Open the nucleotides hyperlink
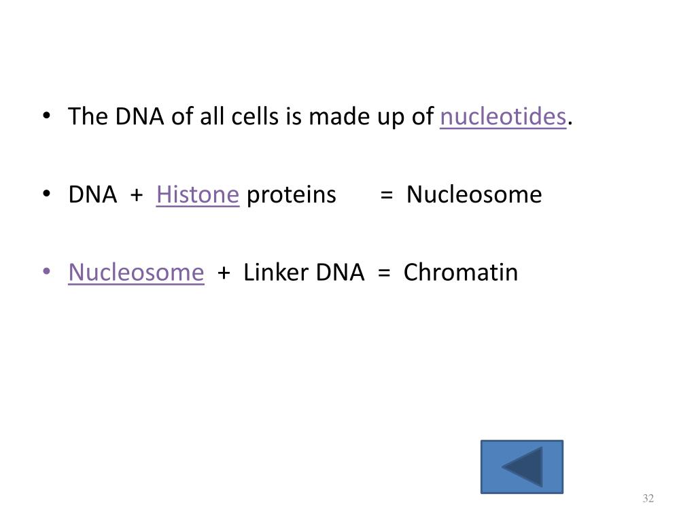 pos(503,117)
